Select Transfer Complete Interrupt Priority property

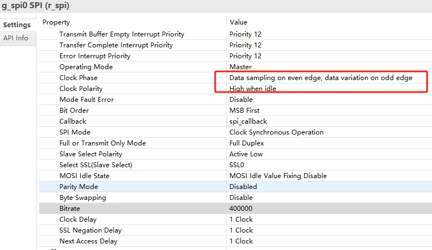[x=116, y=45]
